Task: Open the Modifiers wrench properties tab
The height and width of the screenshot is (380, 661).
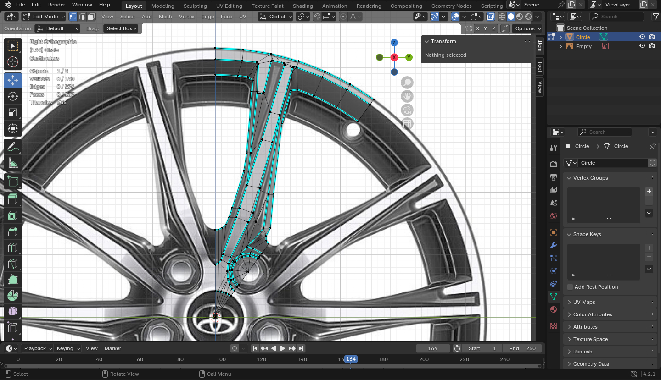Action: point(554,245)
